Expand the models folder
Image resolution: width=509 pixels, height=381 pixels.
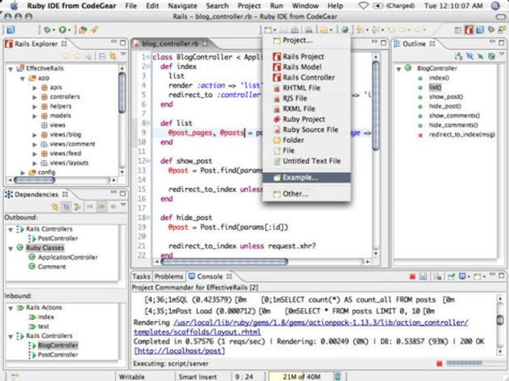click(x=34, y=116)
